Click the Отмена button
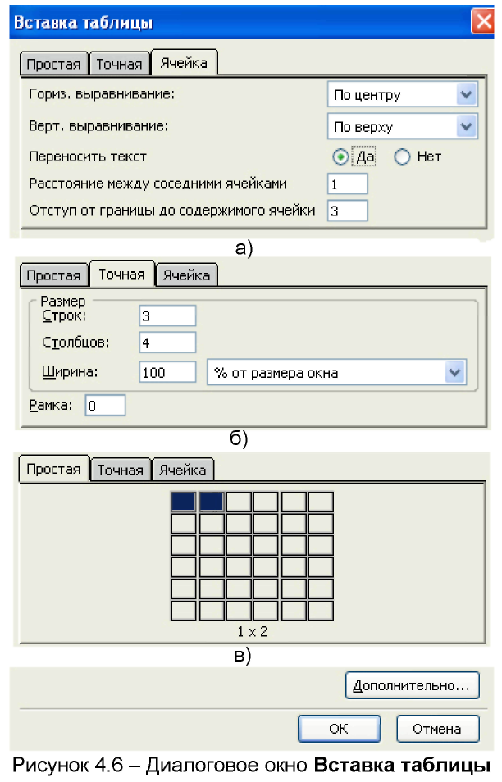 [x=438, y=729]
